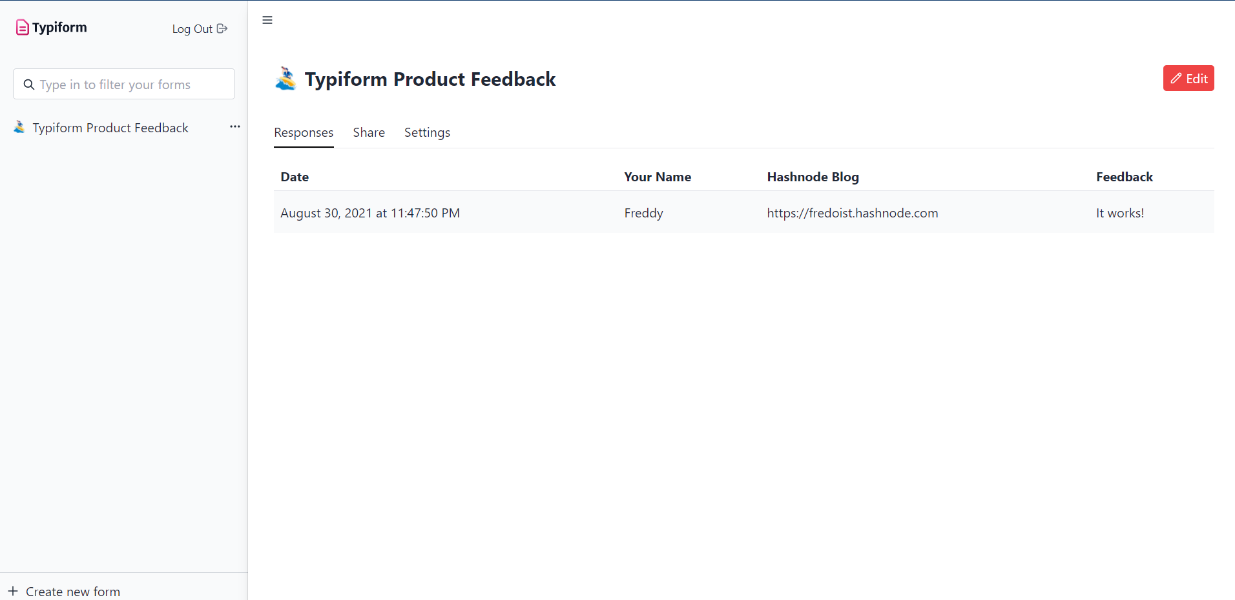Click the Date column header
Screen dimensions: 1235x600
(x=295, y=177)
